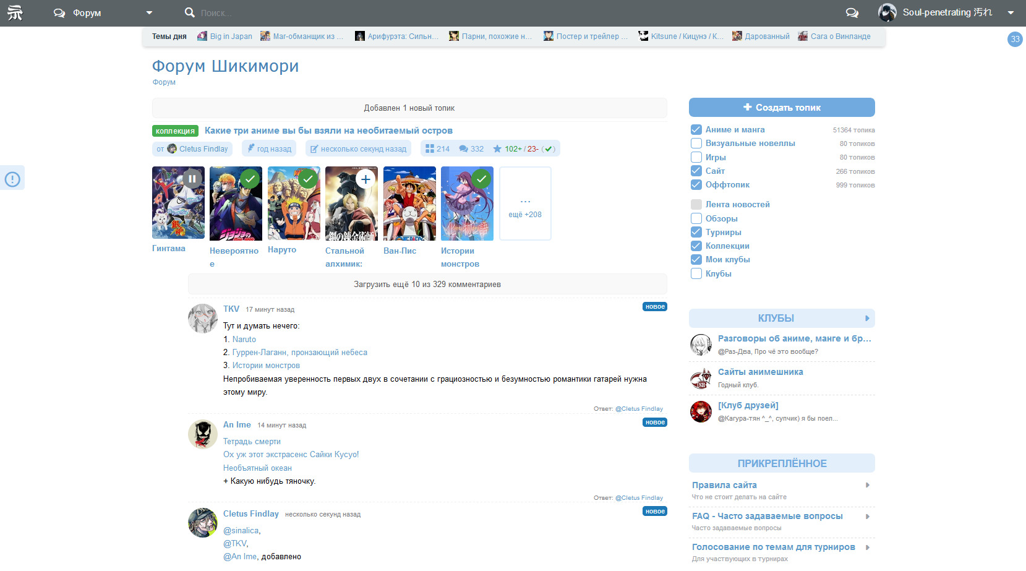Expand the Правила сайта arrow
This screenshot has height=571, width=1026.
pos(868,485)
